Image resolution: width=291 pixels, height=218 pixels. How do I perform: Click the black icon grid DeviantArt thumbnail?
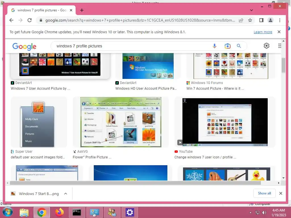click(x=60, y=64)
